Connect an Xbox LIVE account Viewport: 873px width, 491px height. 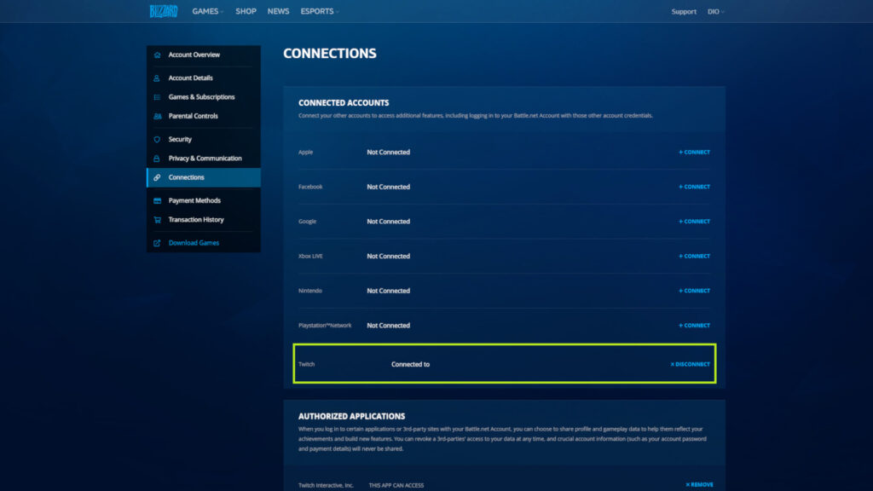click(692, 256)
